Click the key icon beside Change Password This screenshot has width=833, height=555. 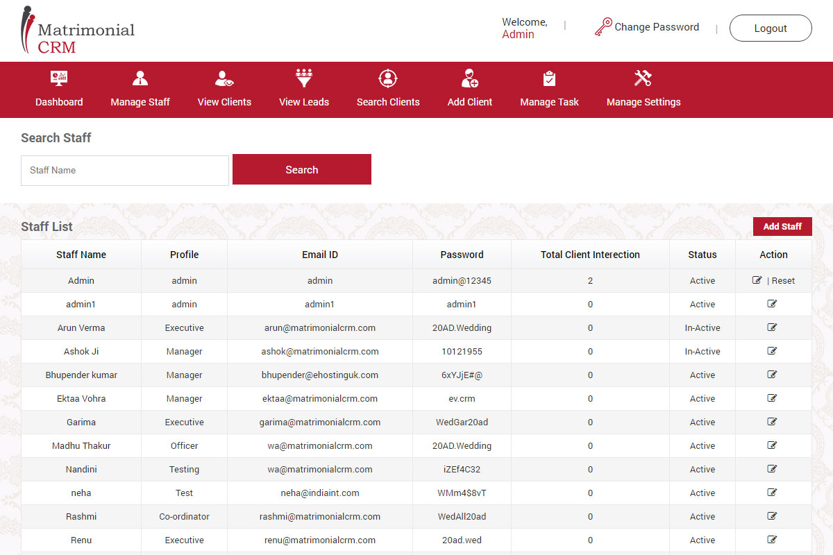coord(603,26)
